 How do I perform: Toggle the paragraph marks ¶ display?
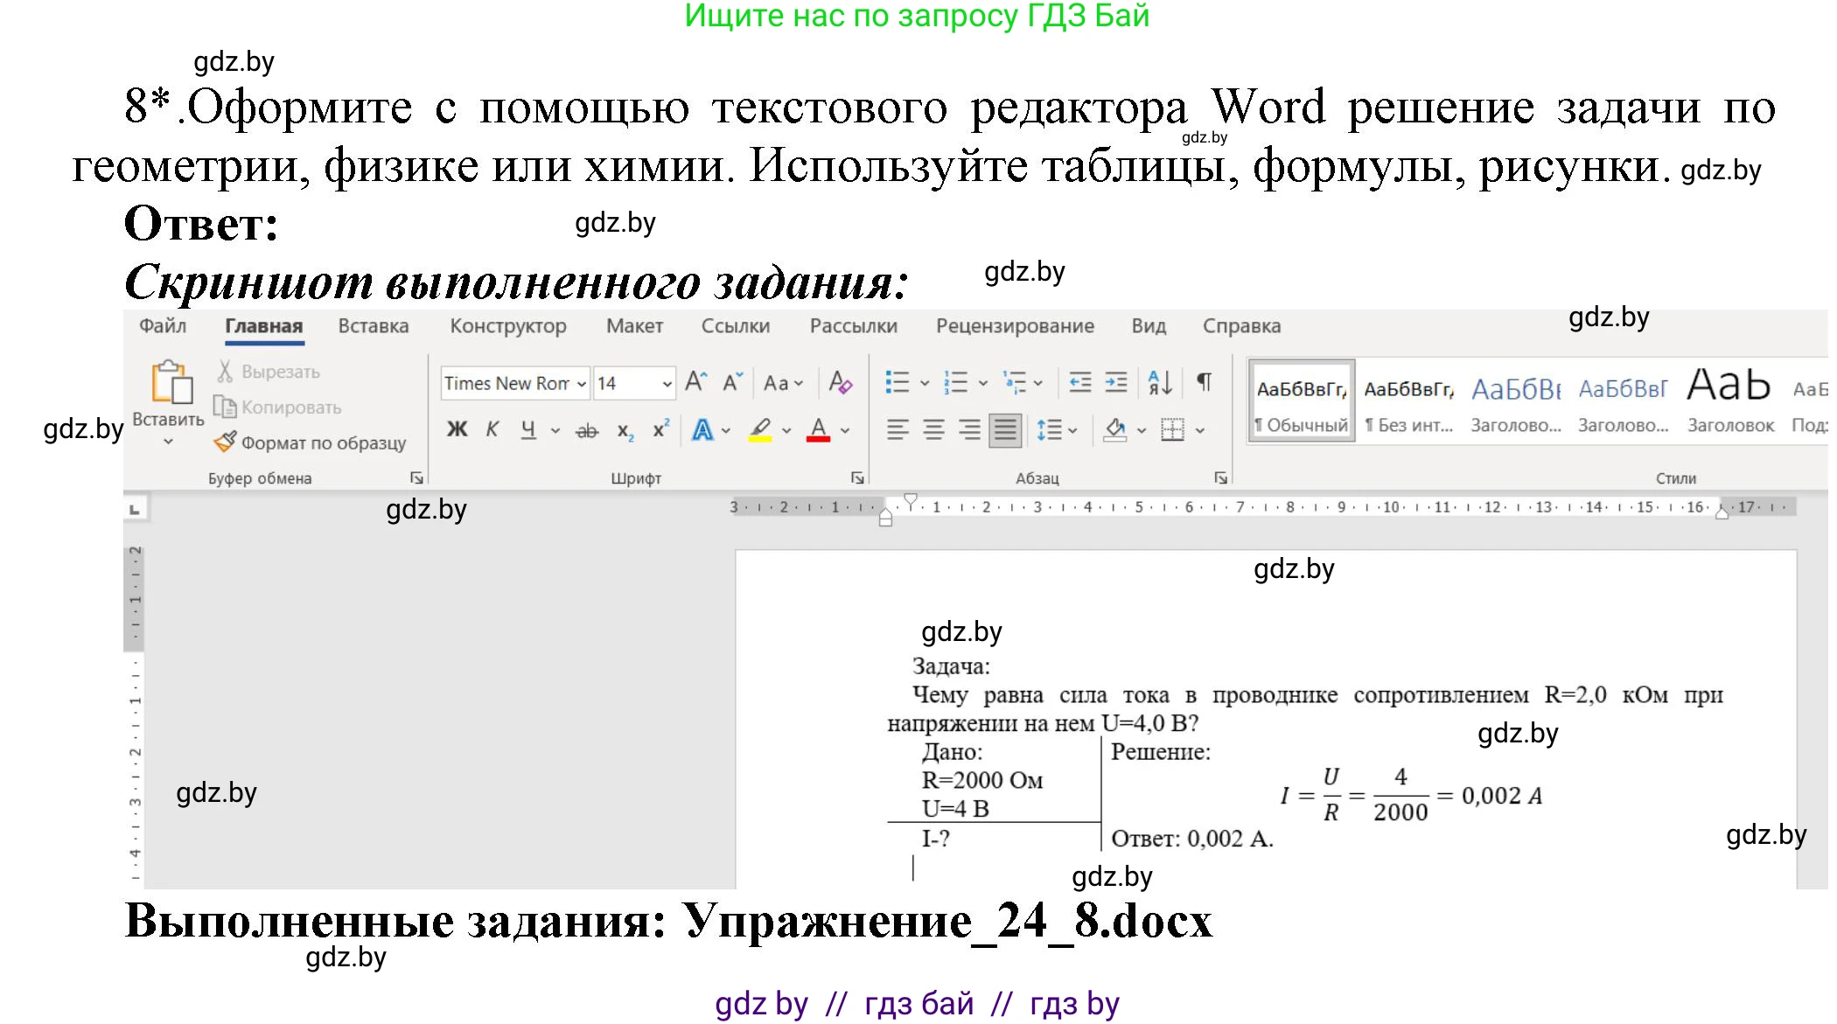1204,382
